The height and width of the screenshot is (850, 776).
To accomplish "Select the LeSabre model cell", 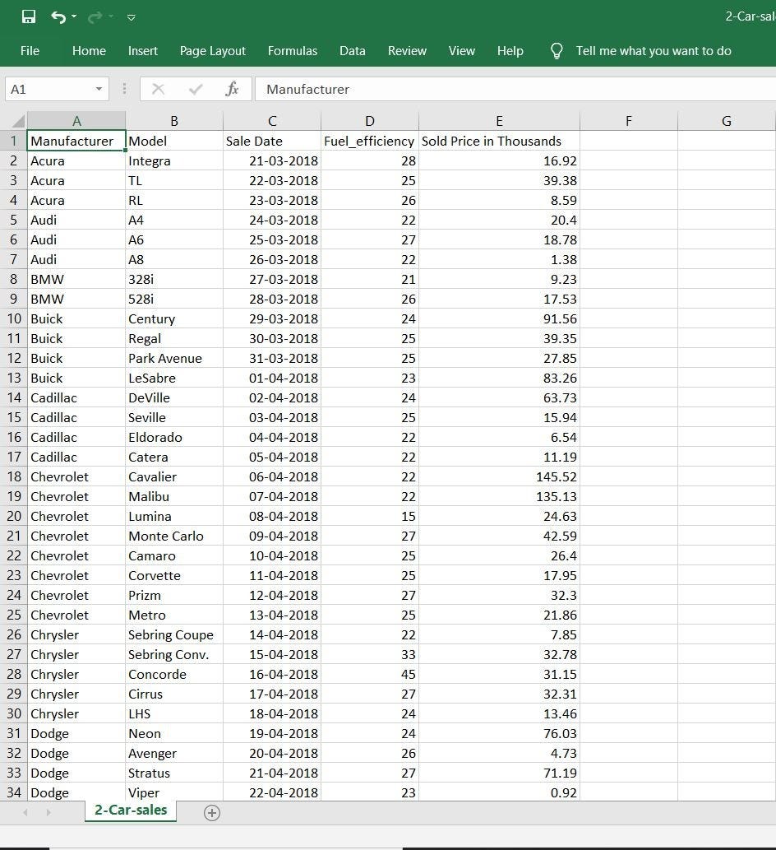I will 173,378.
